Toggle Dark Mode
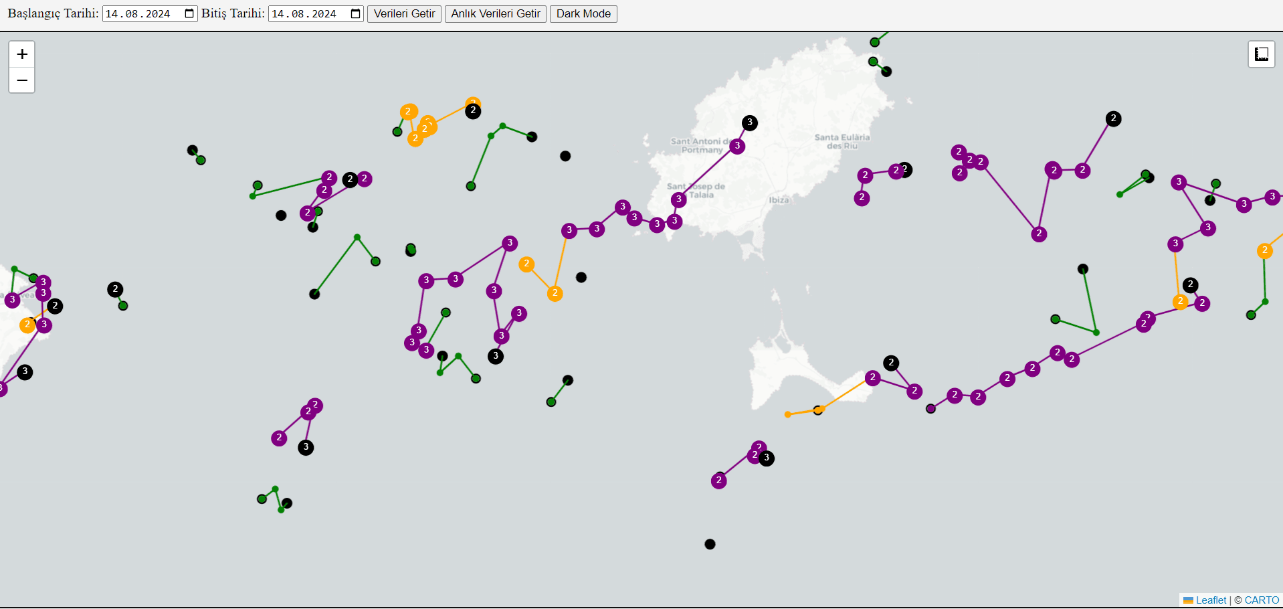 [583, 14]
